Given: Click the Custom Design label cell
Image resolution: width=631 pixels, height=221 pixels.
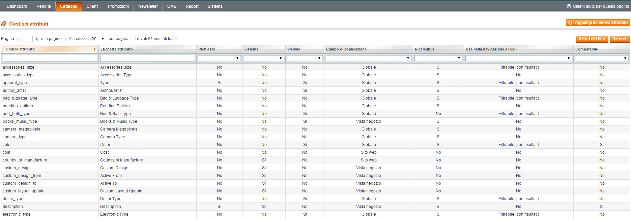Looking at the screenshot, I should (147, 168).
